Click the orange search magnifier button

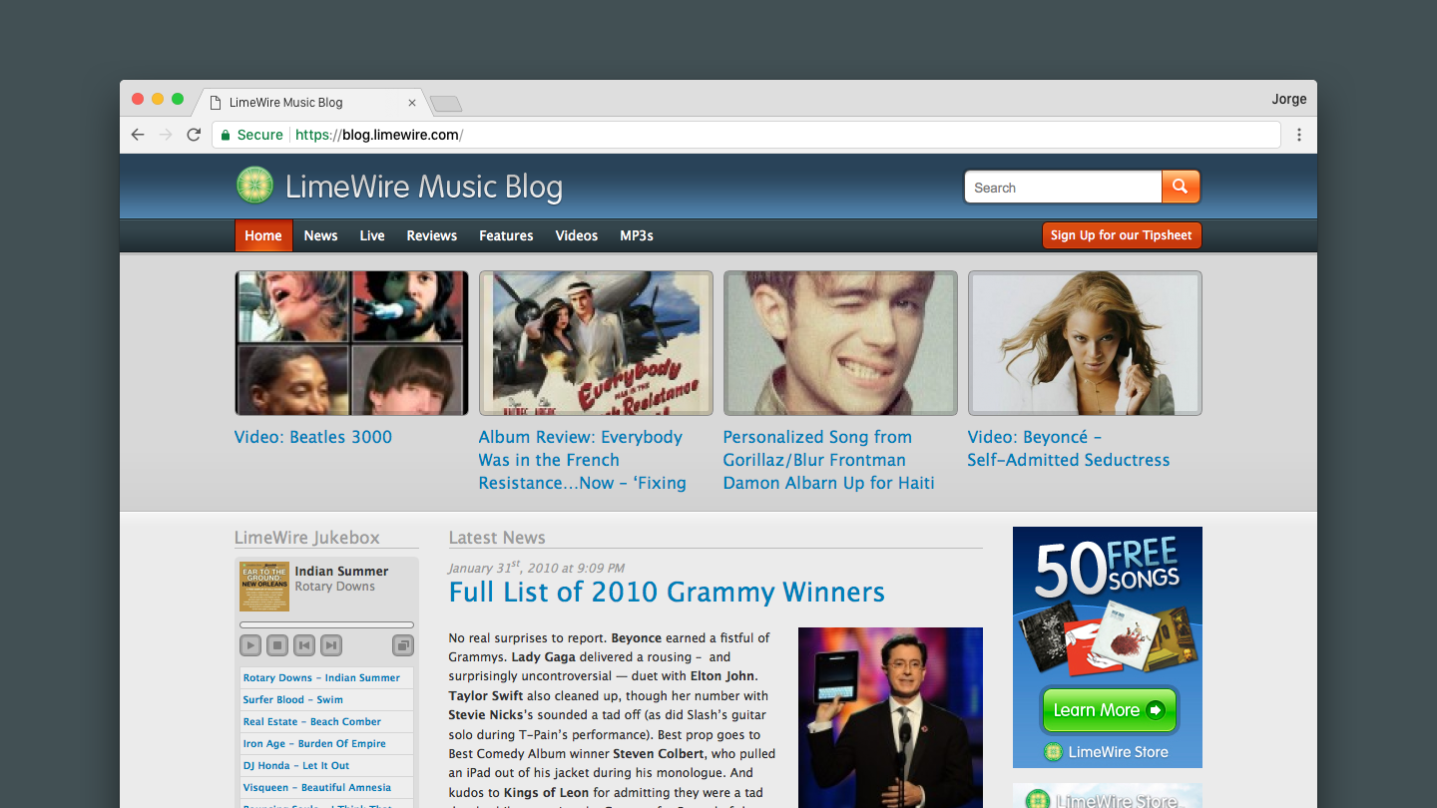tap(1181, 187)
